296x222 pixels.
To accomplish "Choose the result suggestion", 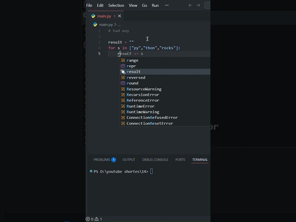I will click(165, 72).
